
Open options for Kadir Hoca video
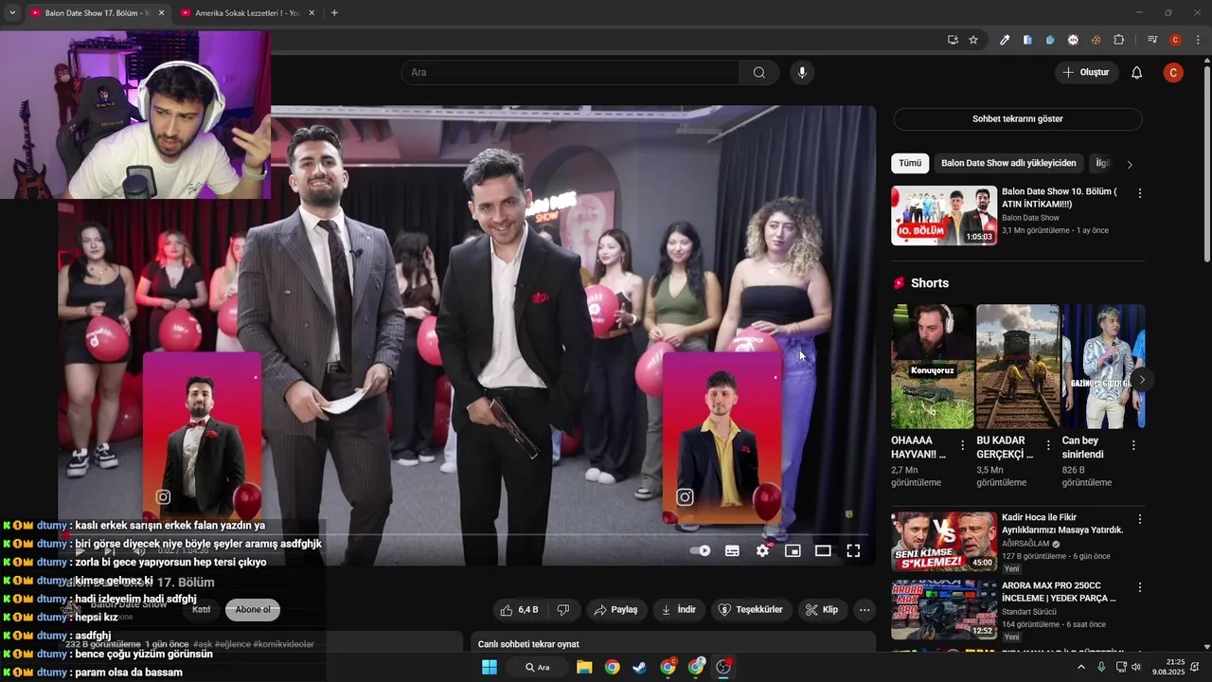coord(1140,519)
